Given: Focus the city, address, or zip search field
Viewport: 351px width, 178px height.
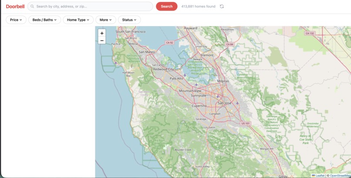Looking at the screenshot, I should click(90, 7).
